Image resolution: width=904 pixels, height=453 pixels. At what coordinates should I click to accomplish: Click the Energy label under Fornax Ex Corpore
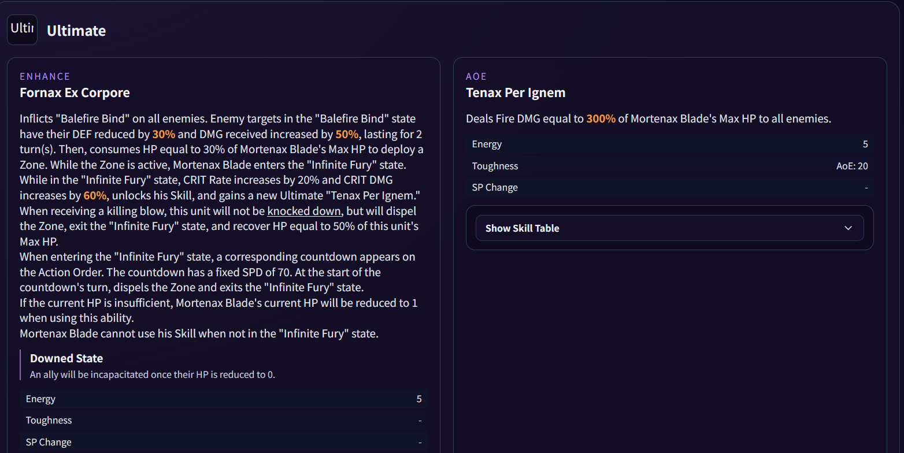pyautogui.click(x=40, y=399)
